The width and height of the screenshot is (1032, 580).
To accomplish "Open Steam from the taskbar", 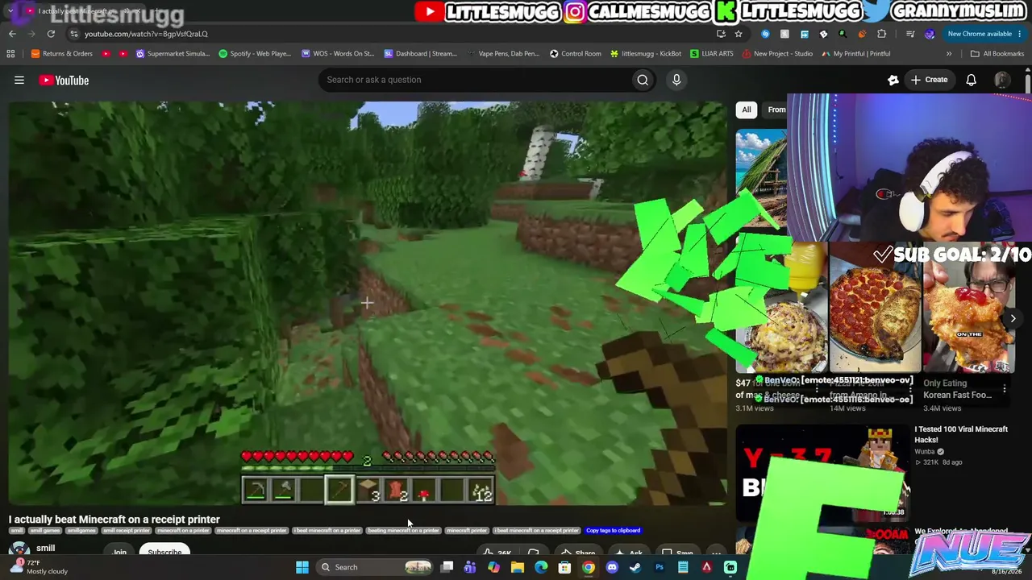I will (635, 567).
